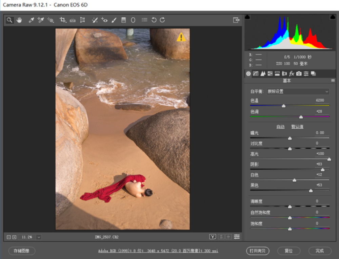Select the Hand tool
339x259 pixels.
[19, 20]
